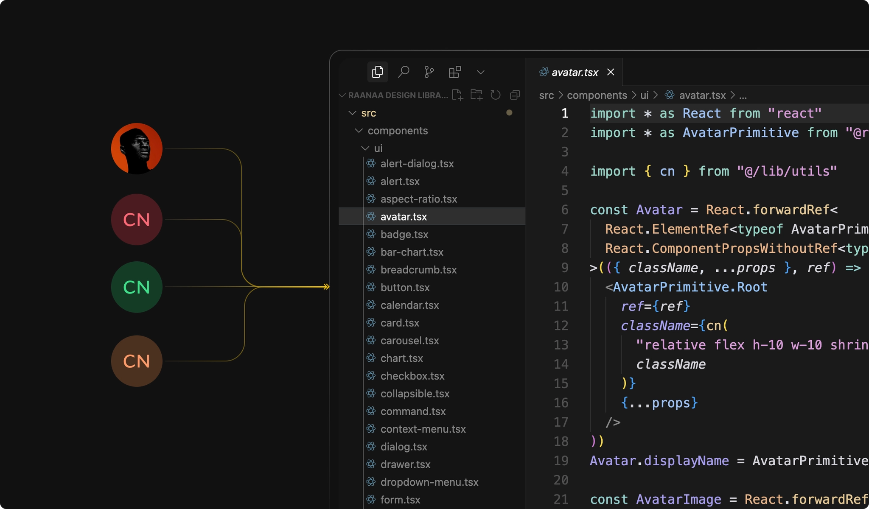Open button.tsx file
Viewport: 869px width, 509px height.
(x=405, y=288)
